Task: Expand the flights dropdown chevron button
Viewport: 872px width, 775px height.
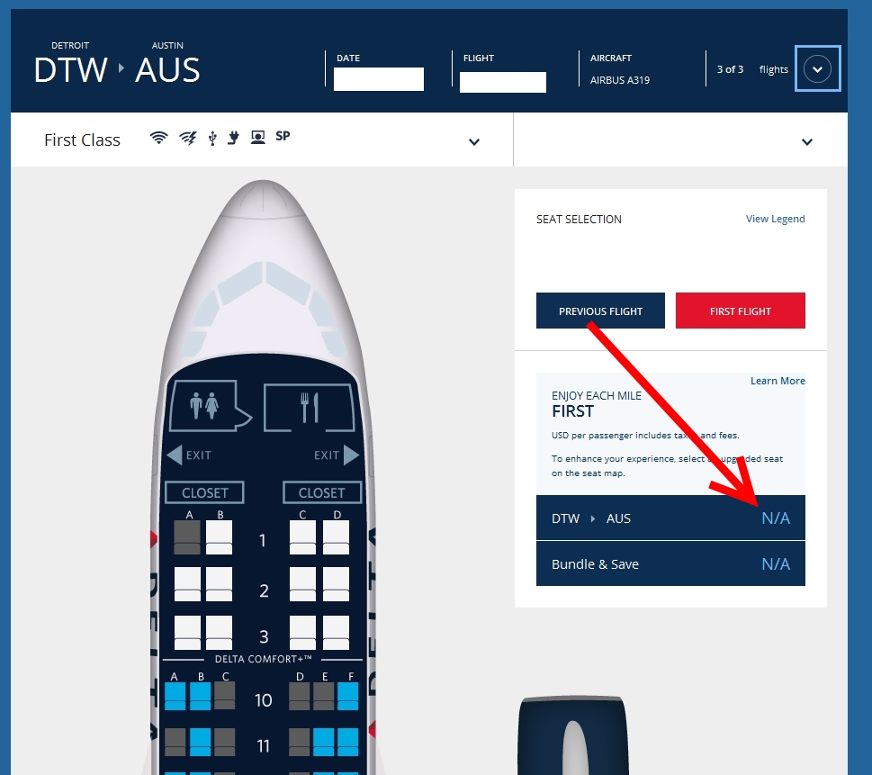Action: click(x=817, y=69)
